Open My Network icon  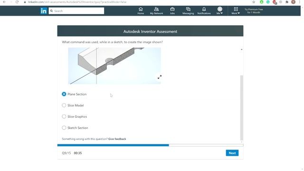(x=156, y=10)
